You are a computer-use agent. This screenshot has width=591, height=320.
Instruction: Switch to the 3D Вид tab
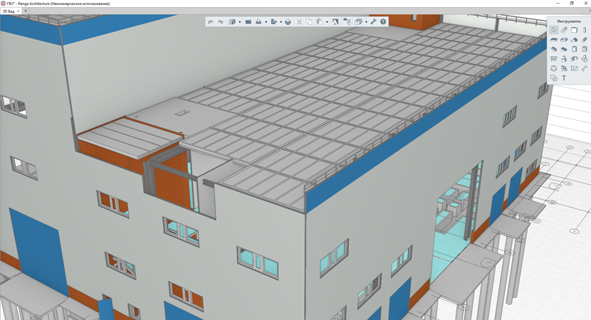[9, 11]
